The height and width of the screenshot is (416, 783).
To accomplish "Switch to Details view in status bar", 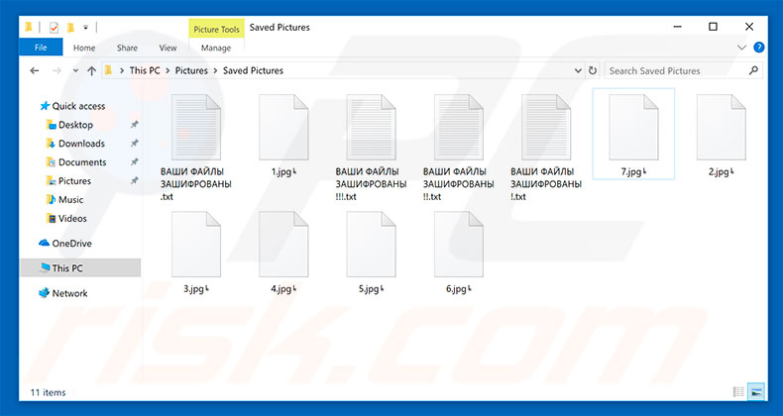I will coord(738,392).
